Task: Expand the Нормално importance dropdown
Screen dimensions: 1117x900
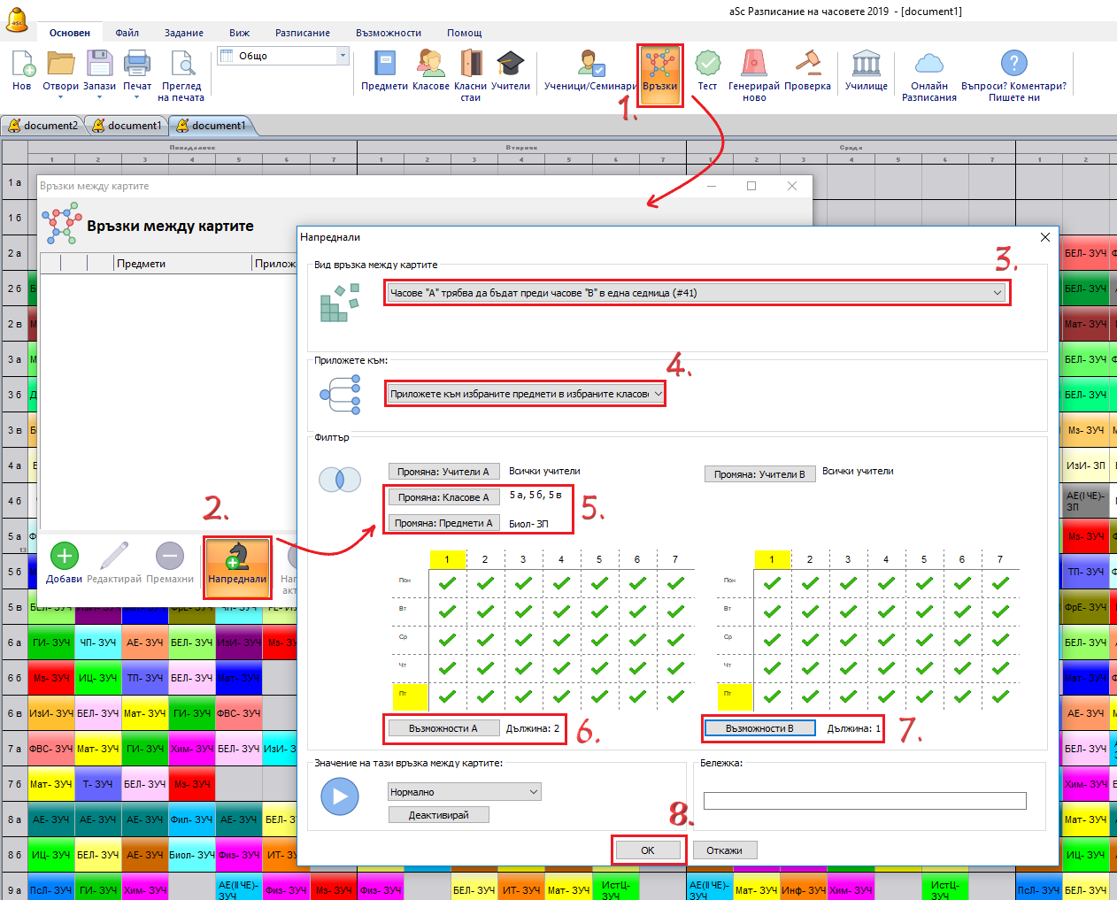Action: pyautogui.click(x=533, y=792)
